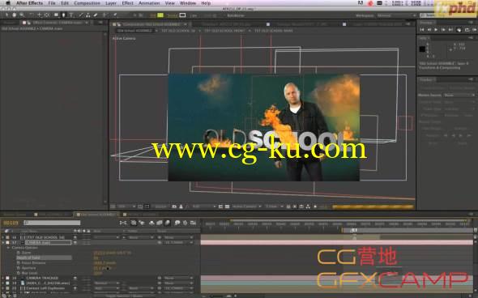Open the File menu
Viewport: 478px width, 298px height.
pos(52,3)
